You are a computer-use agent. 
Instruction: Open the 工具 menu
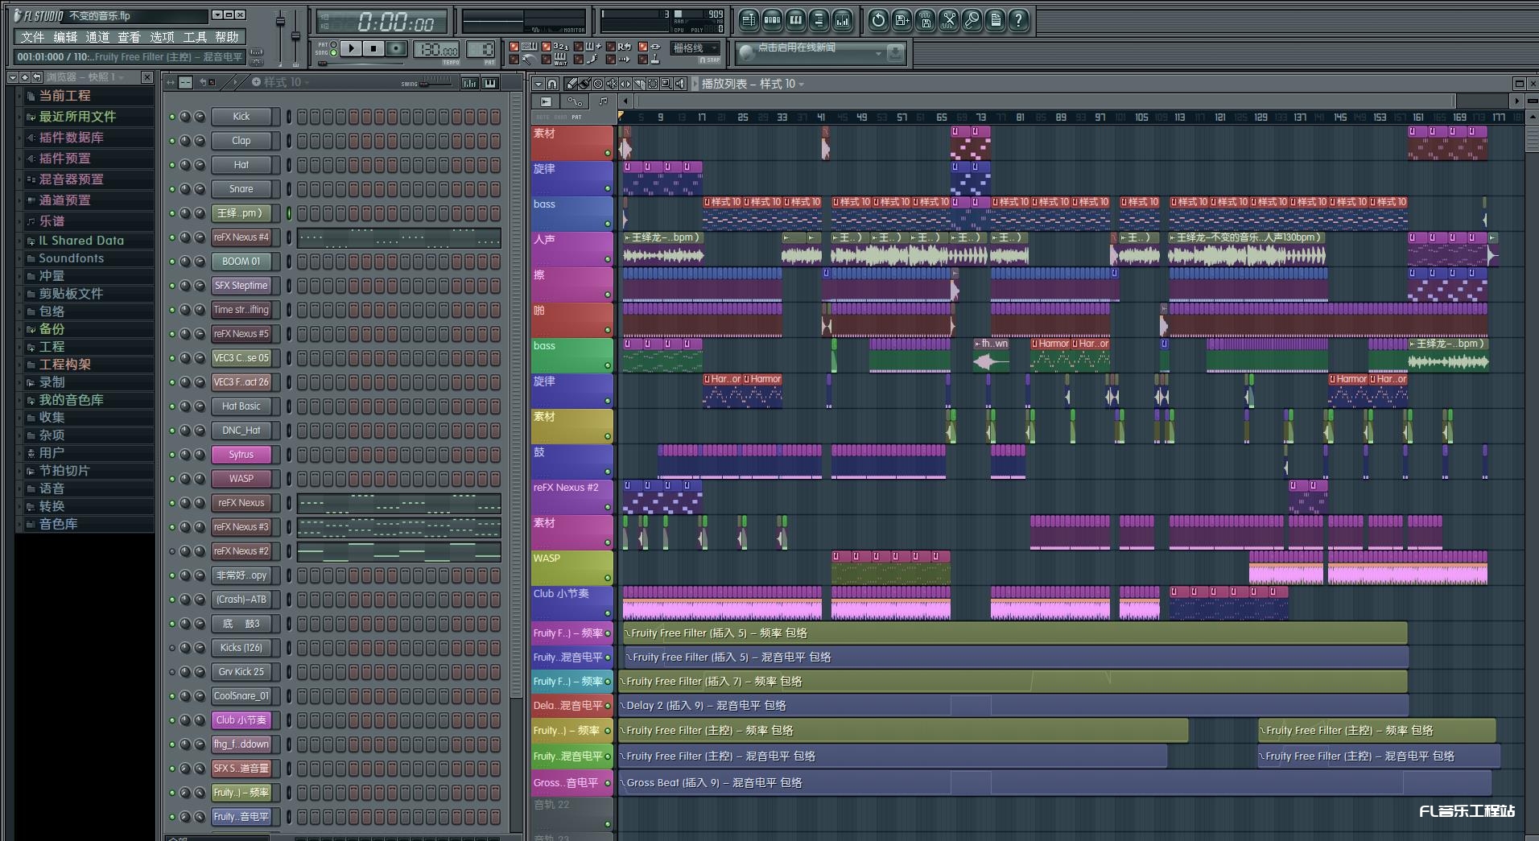[195, 37]
